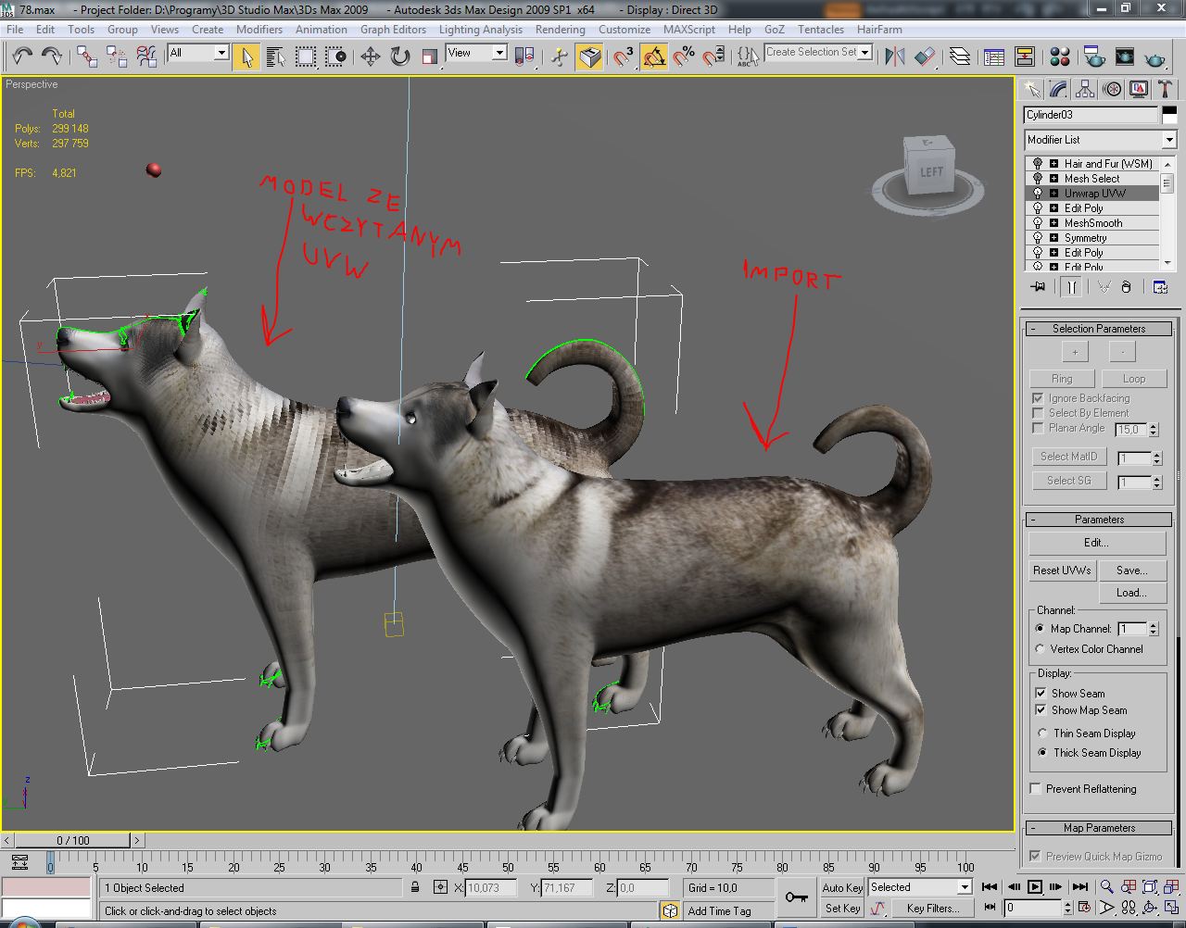Uncheck the Show Map Seam checkbox
Image resolution: width=1186 pixels, height=928 pixels.
[x=1041, y=710]
